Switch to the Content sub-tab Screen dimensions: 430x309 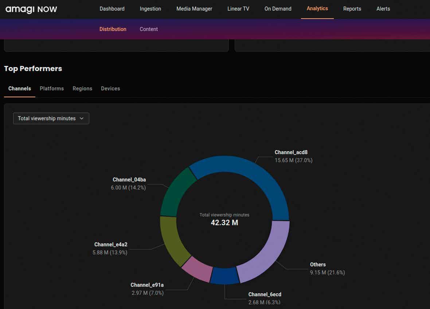pos(149,29)
